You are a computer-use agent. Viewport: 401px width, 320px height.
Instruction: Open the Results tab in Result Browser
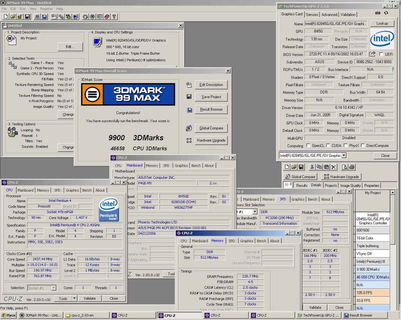[302, 185]
